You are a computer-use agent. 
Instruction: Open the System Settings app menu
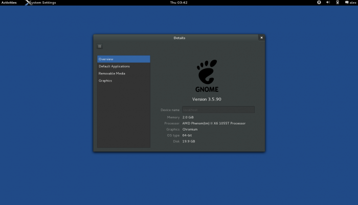(x=40, y=3)
